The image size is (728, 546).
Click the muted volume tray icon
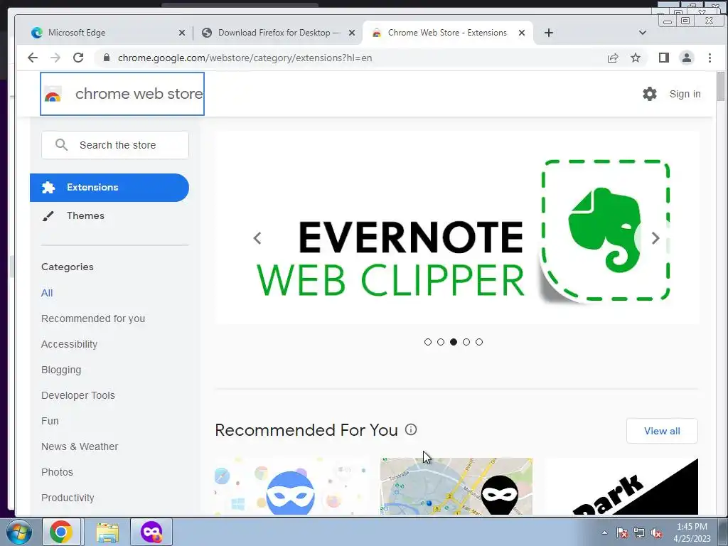point(656,532)
